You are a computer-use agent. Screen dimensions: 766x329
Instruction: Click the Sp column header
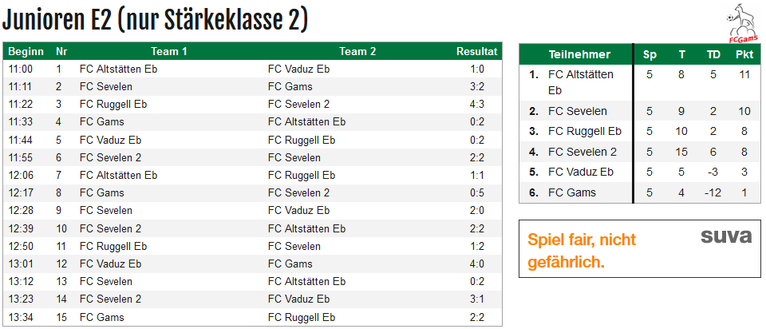coord(650,54)
